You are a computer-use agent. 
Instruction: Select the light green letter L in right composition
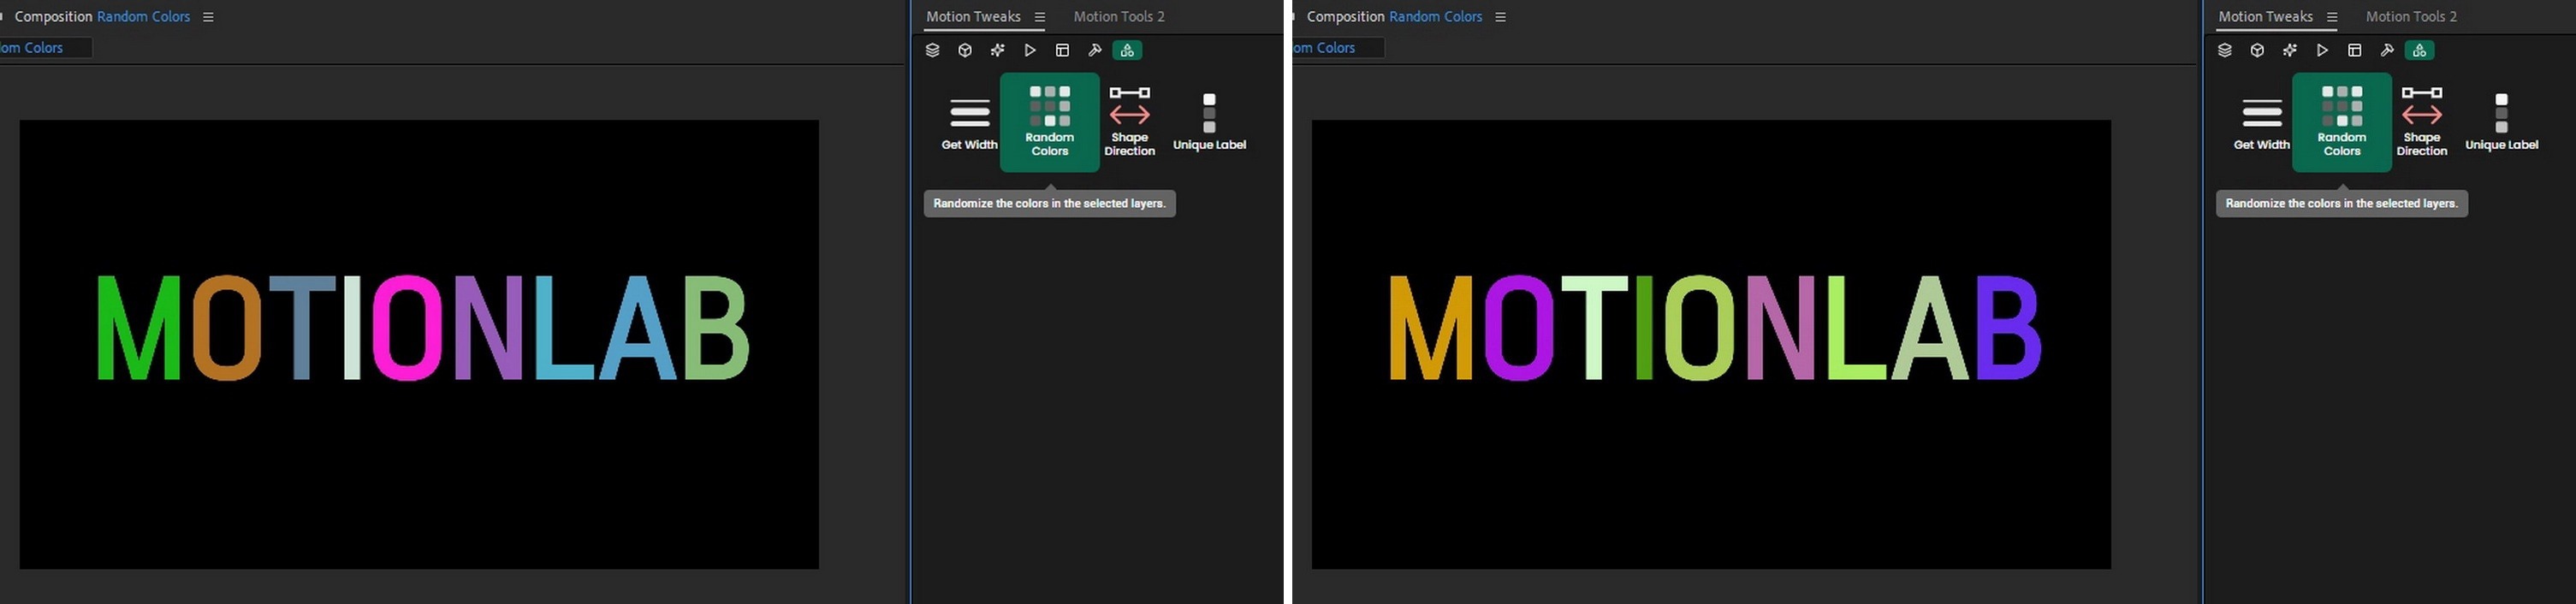(1856, 328)
